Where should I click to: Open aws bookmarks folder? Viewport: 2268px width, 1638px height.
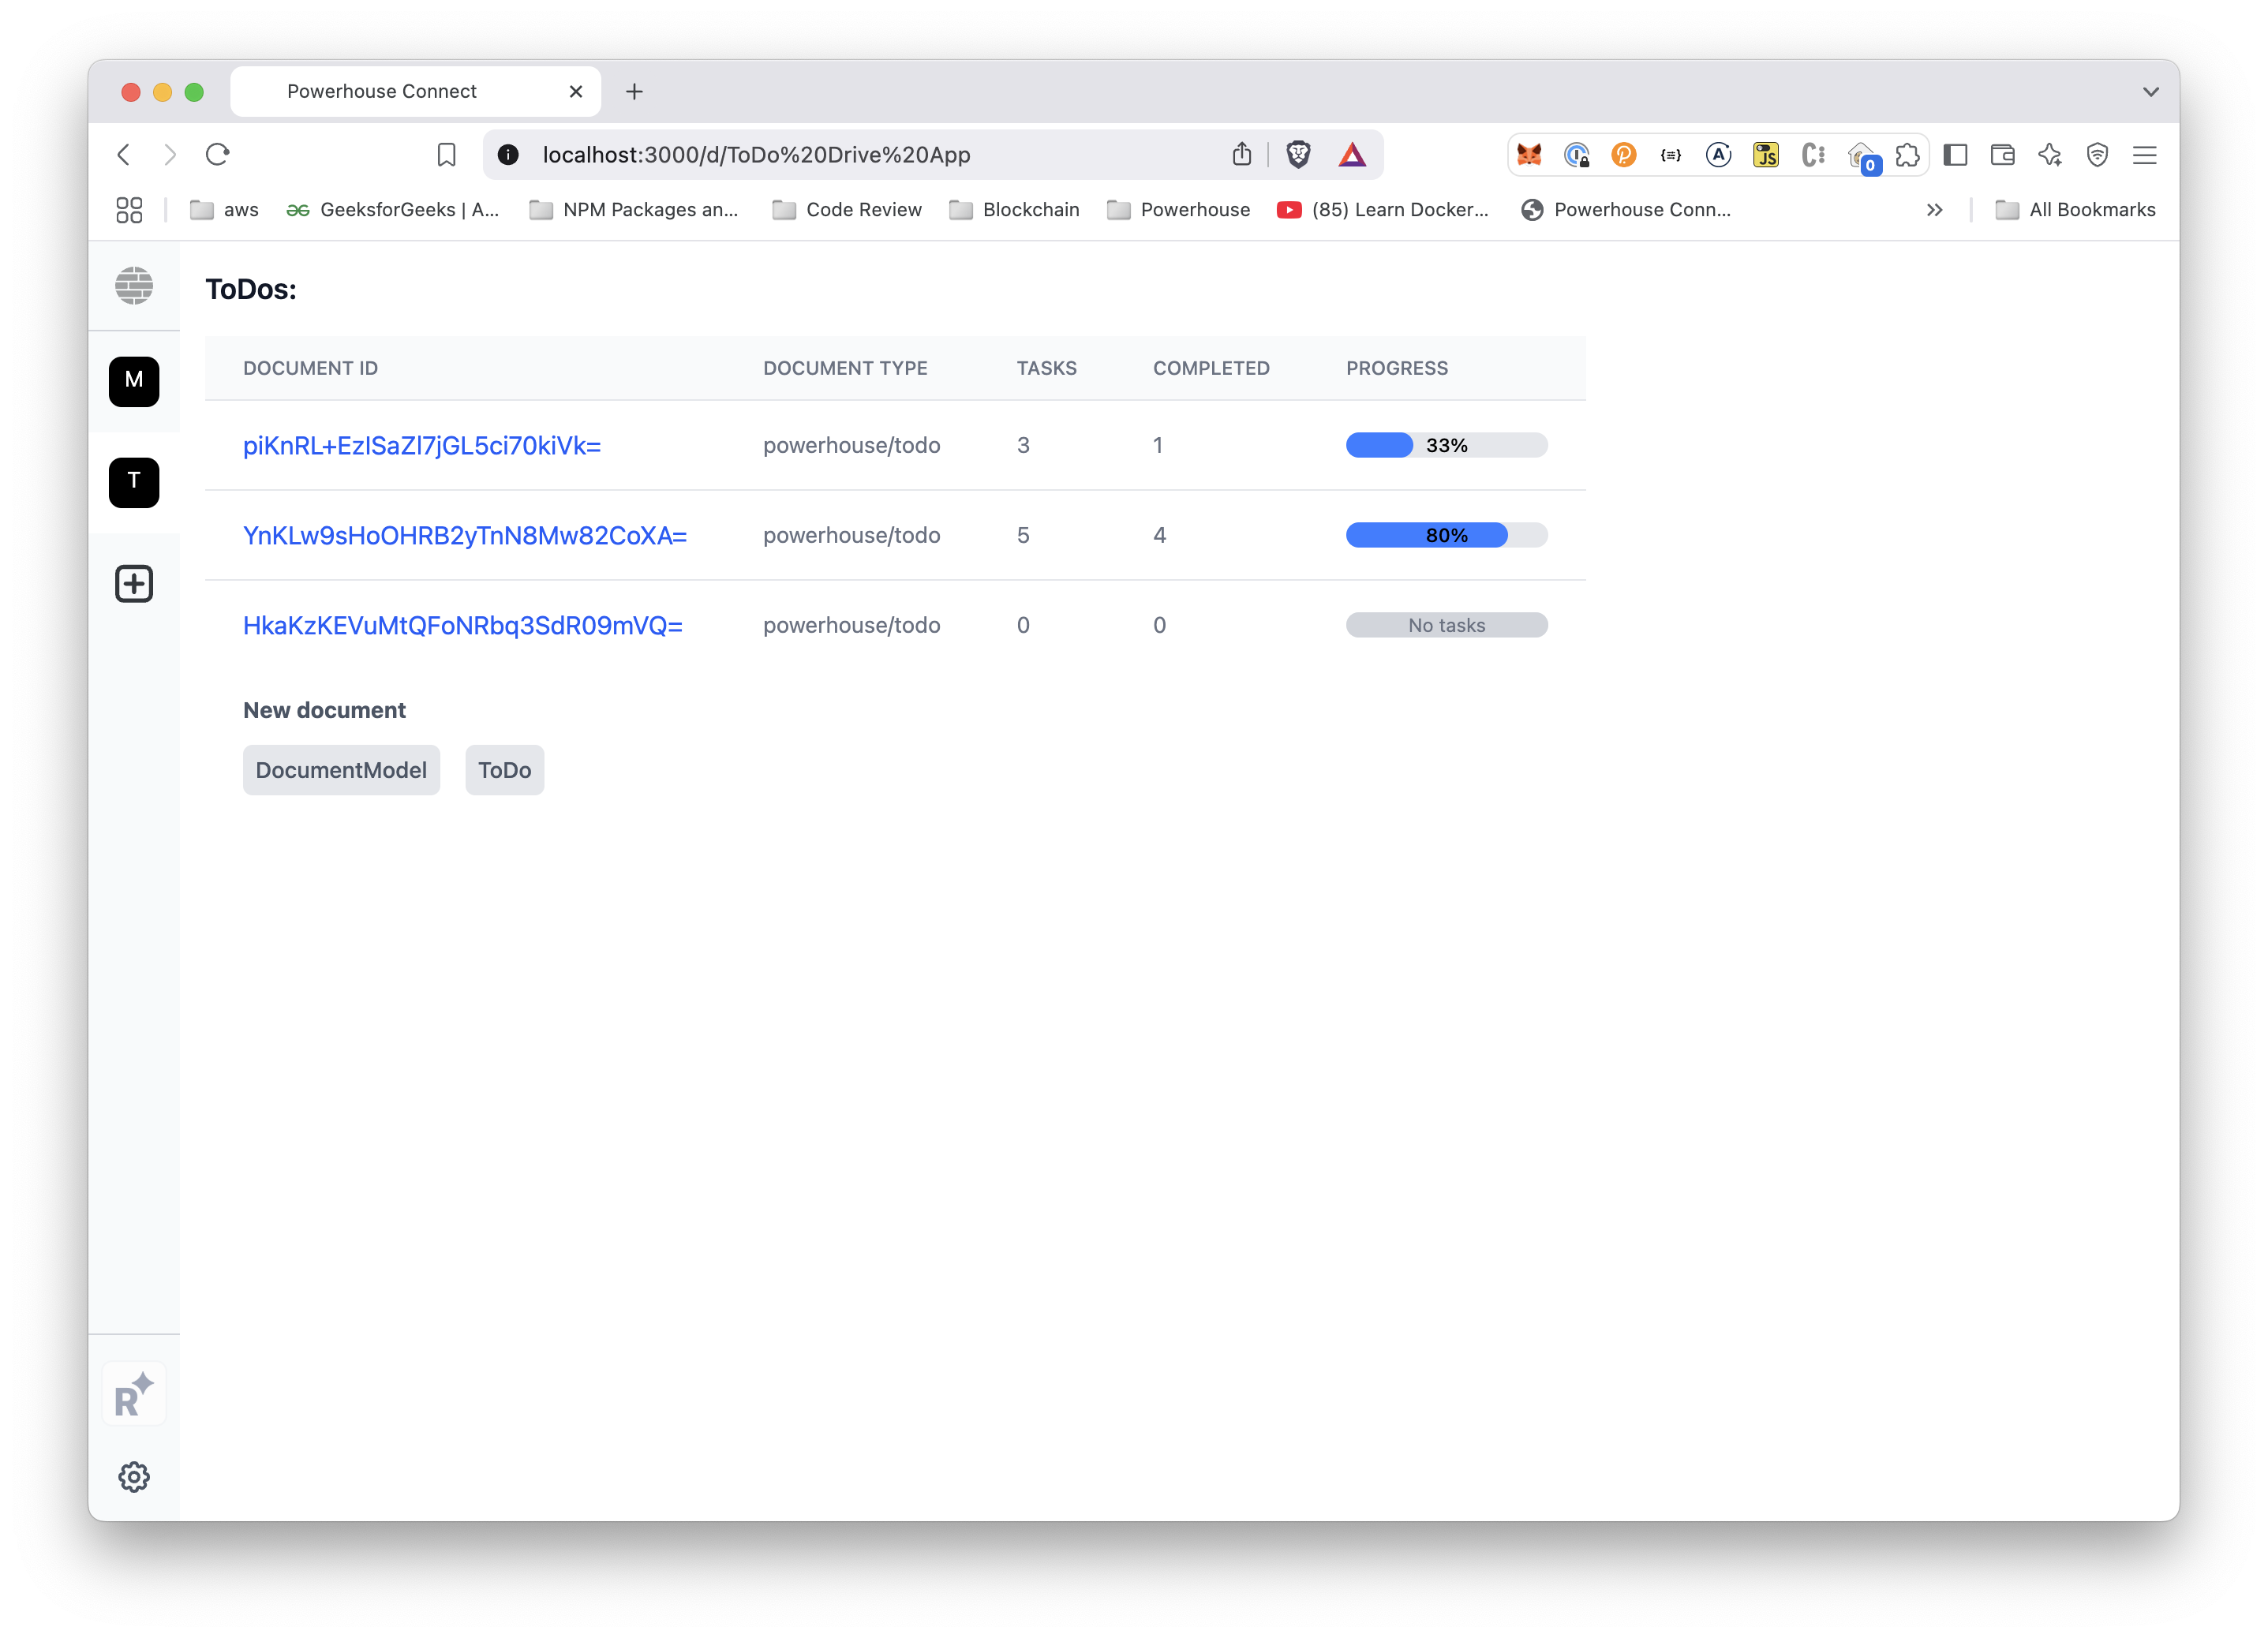click(x=225, y=210)
